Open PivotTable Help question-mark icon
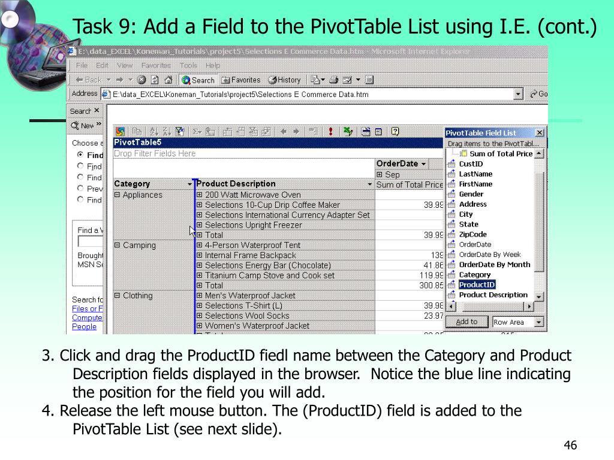The width and height of the screenshot is (614, 460). 395,132
